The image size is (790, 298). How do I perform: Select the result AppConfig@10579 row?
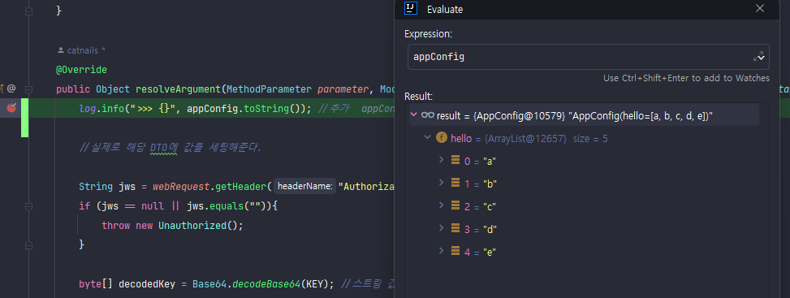tap(584, 115)
